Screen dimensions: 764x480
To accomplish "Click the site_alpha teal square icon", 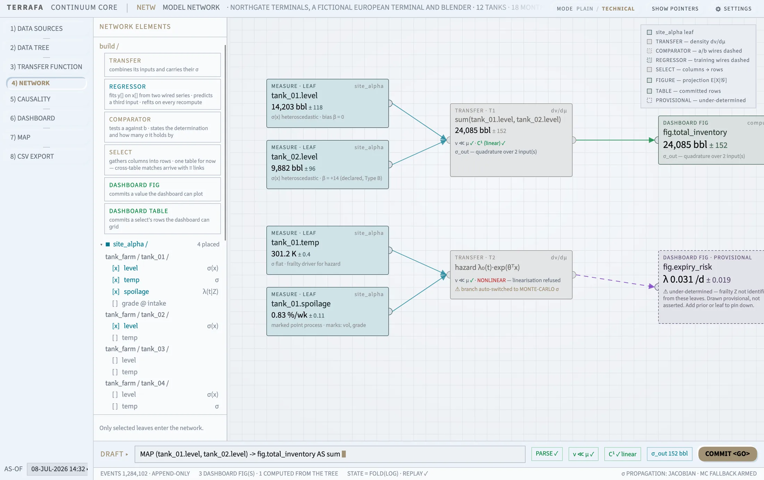I will [x=108, y=244].
